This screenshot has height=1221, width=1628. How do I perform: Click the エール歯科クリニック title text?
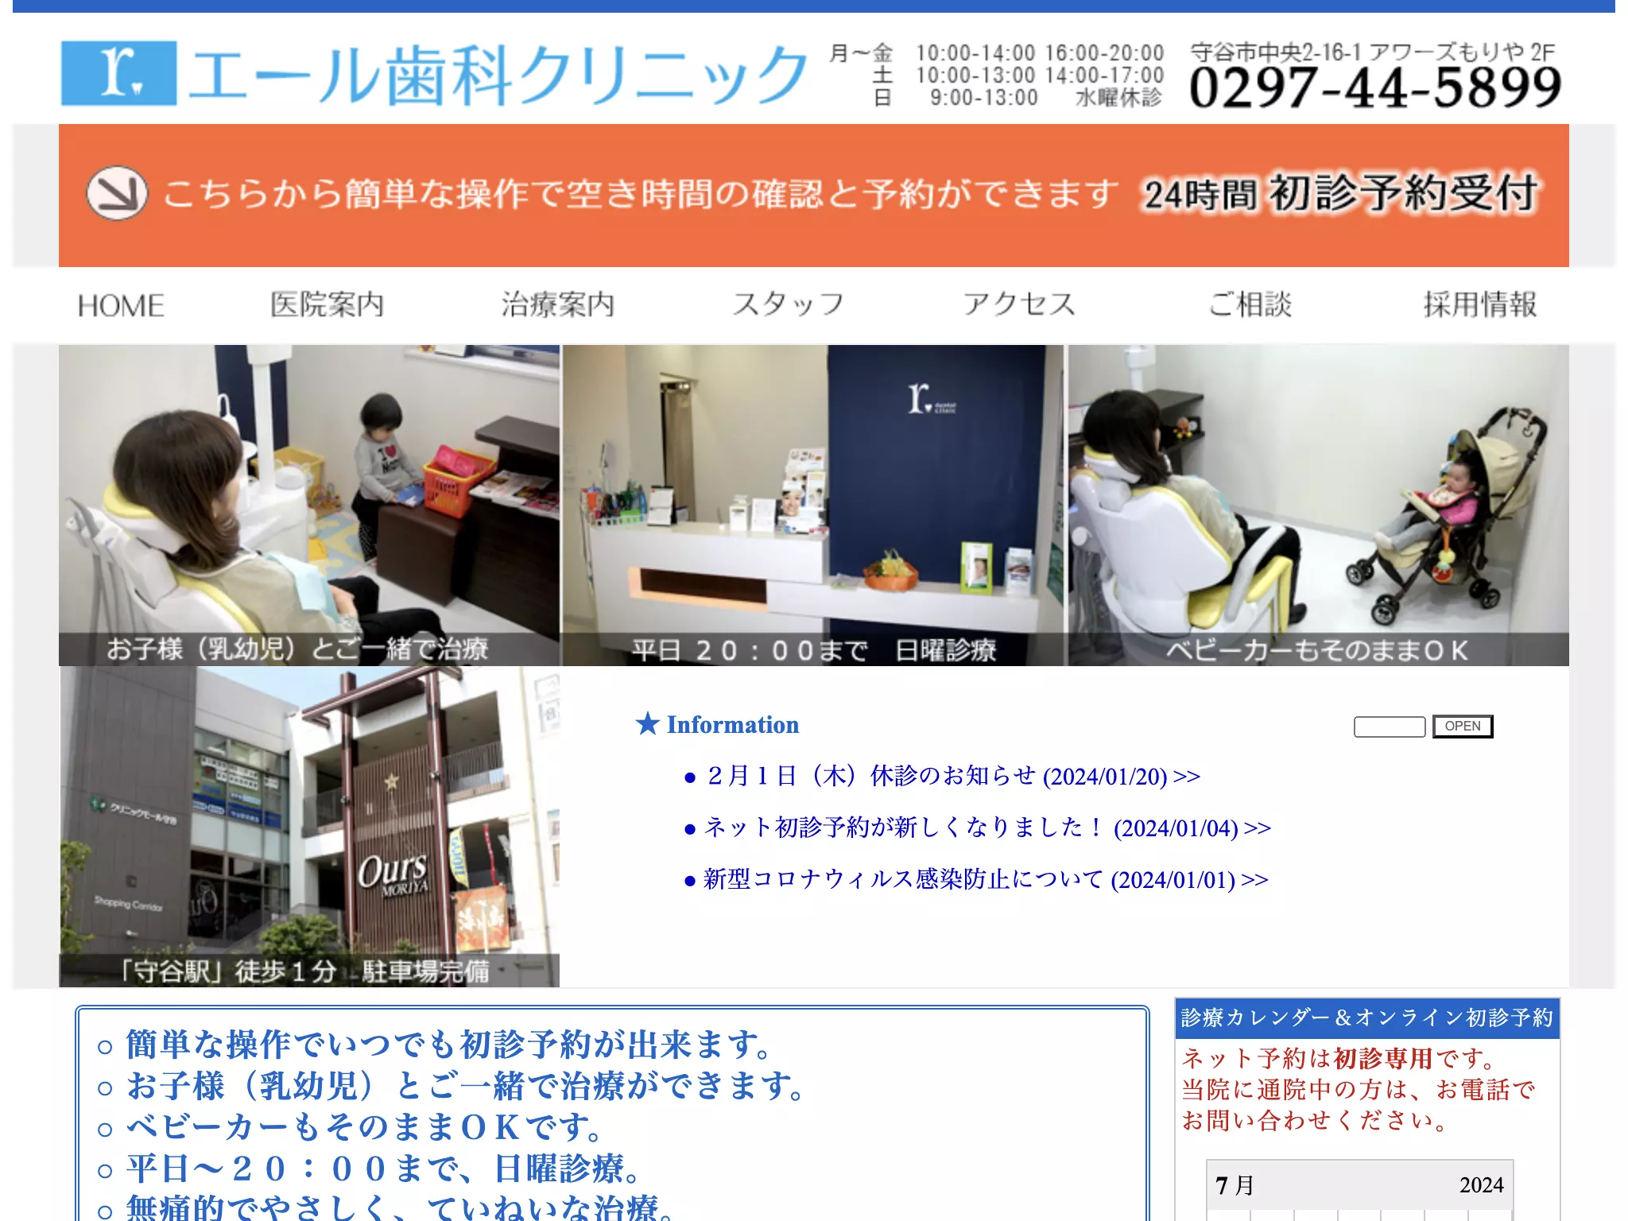point(499,75)
